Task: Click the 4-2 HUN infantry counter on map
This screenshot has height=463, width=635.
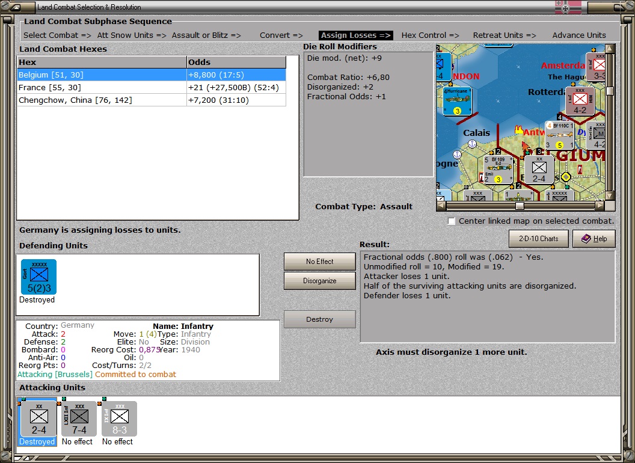Action: pyautogui.click(x=580, y=101)
